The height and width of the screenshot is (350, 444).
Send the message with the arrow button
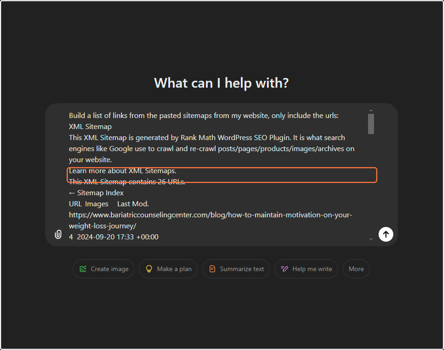pyautogui.click(x=386, y=234)
